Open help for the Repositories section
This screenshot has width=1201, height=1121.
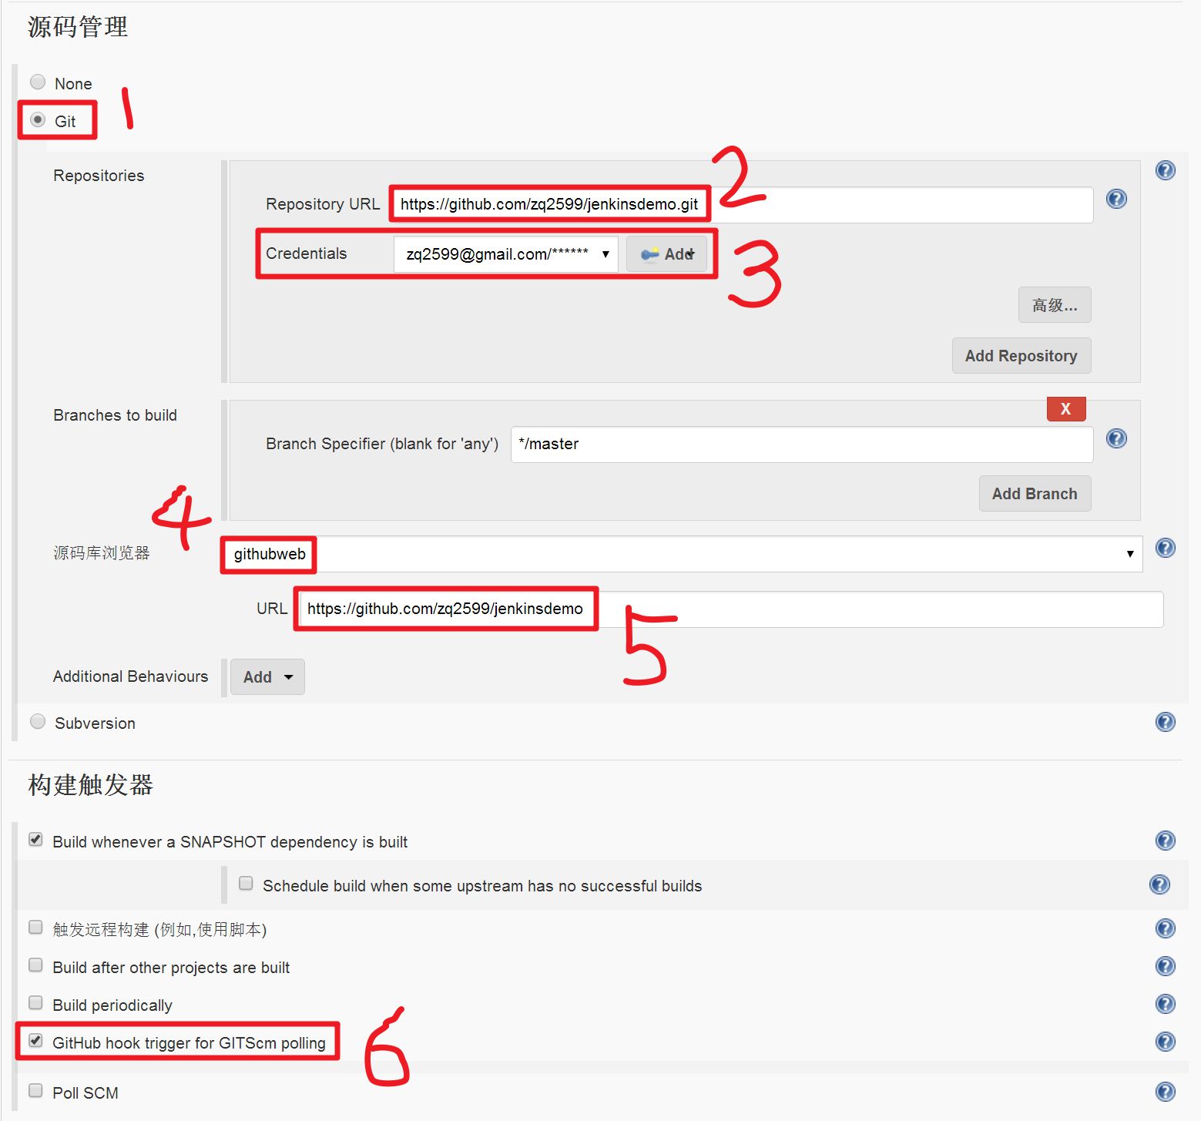(x=1165, y=170)
